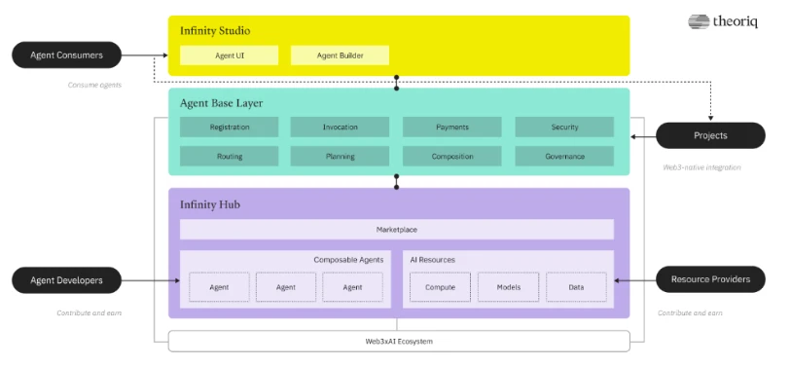The height and width of the screenshot is (366, 791).
Task: Click the Composition module
Action: coord(452,157)
